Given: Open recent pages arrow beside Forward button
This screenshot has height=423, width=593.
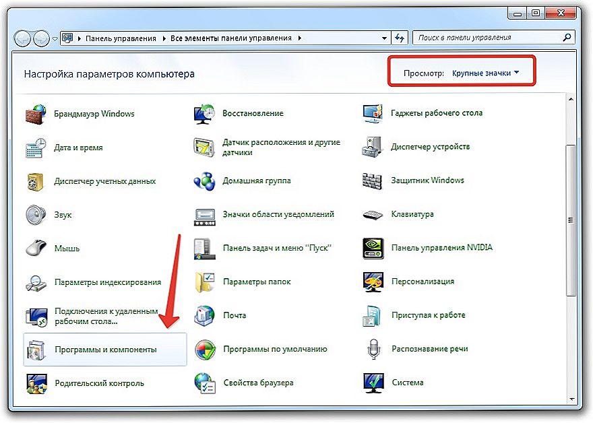Looking at the screenshot, I should (55, 38).
